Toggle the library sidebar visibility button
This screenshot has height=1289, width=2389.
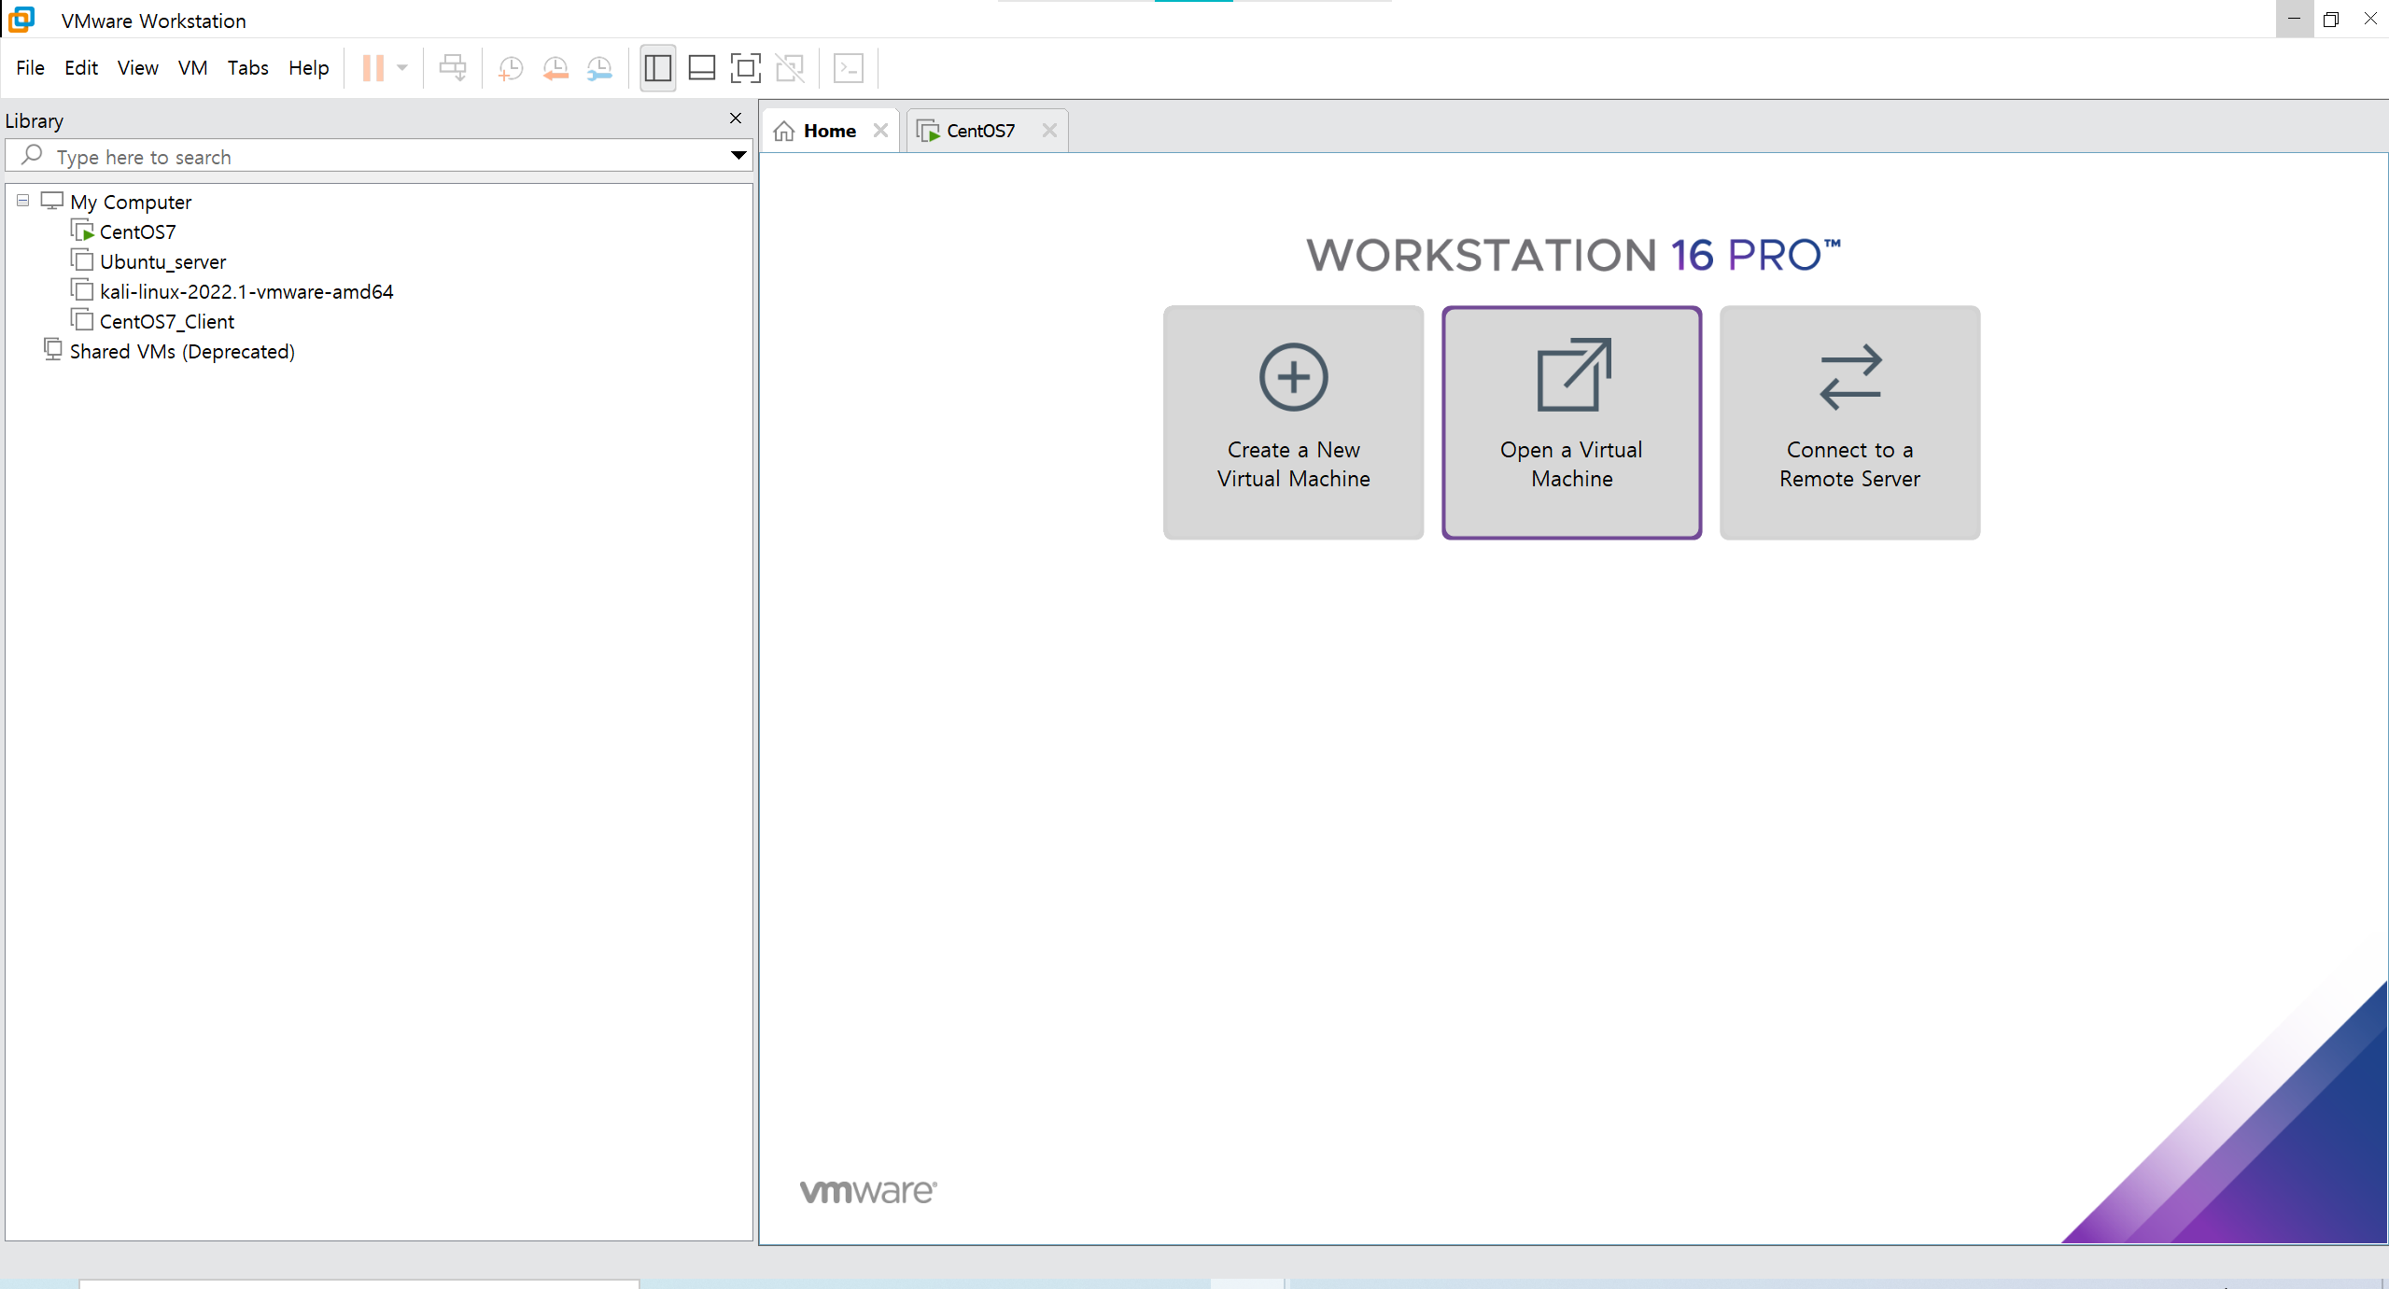(x=657, y=68)
